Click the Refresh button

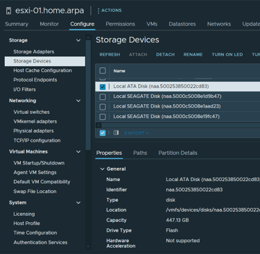pyautogui.click(x=110, y=55)
